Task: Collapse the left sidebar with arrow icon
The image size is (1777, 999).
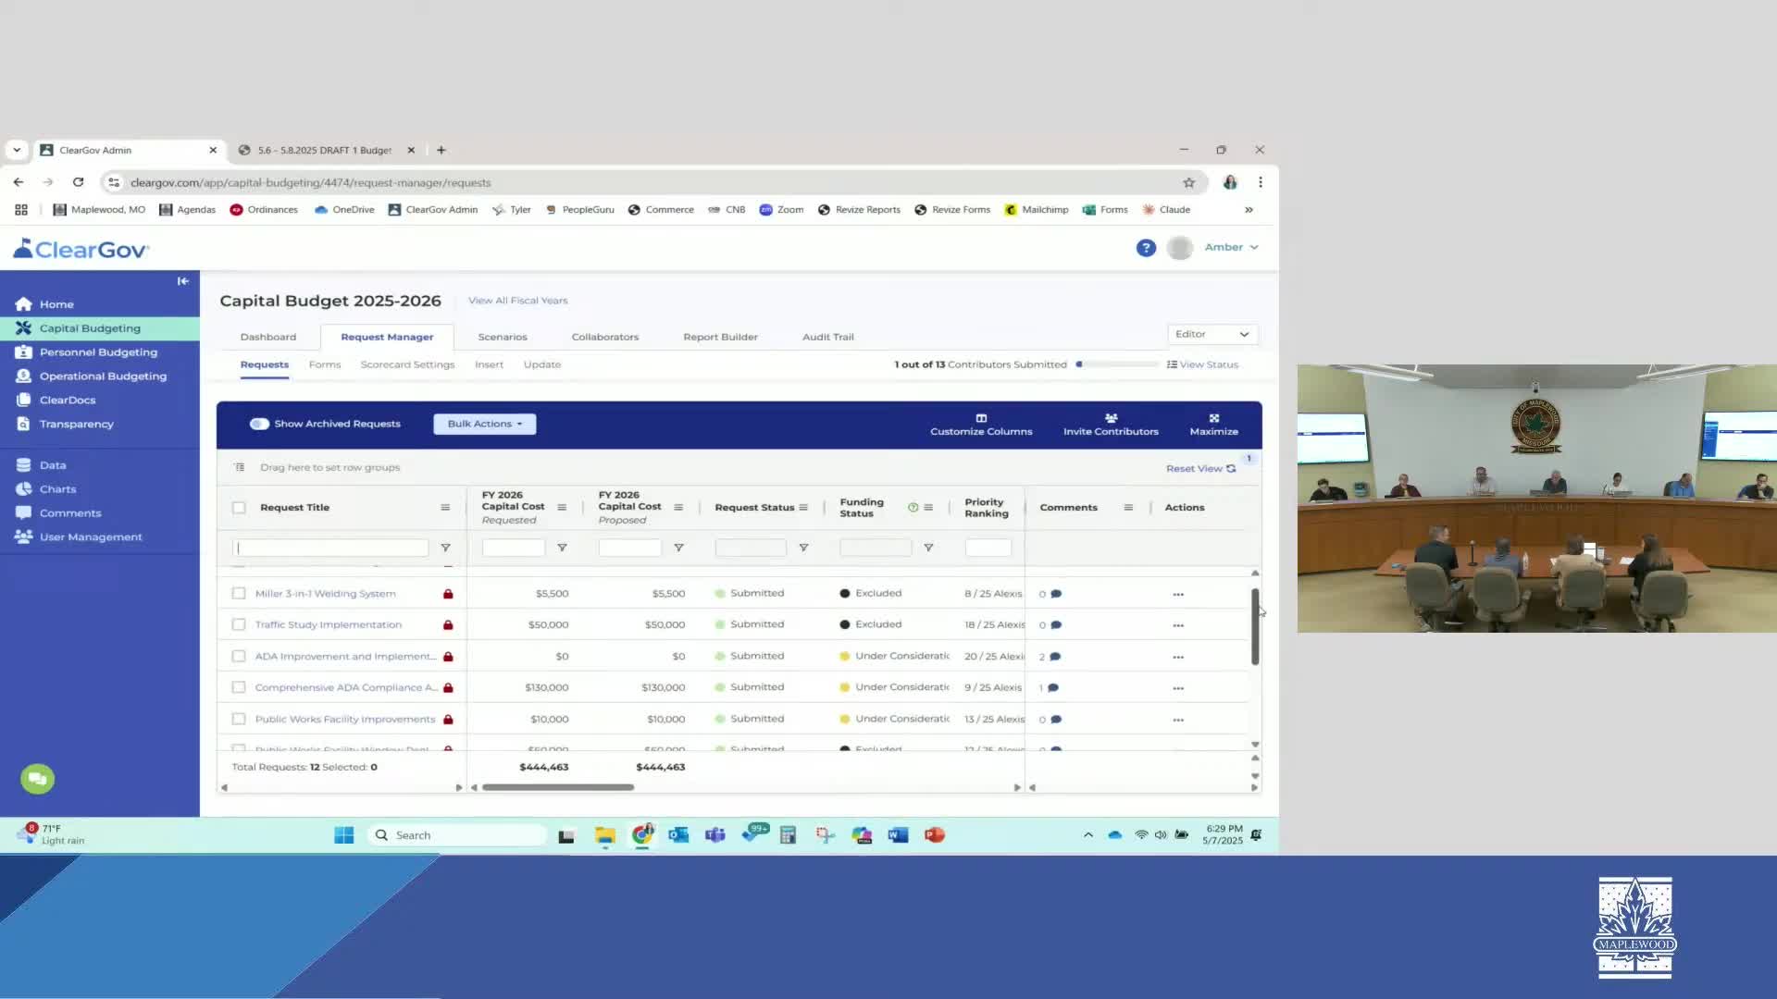Action: point(183,281)
